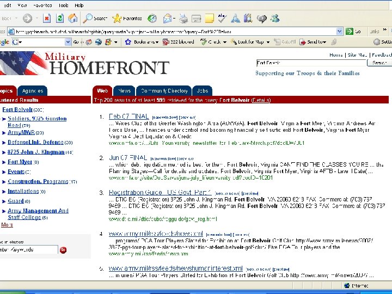Viewport: 392px width, 294px height.
Task: Open Registration Guide US Govt result
Action: coord(160,192)
